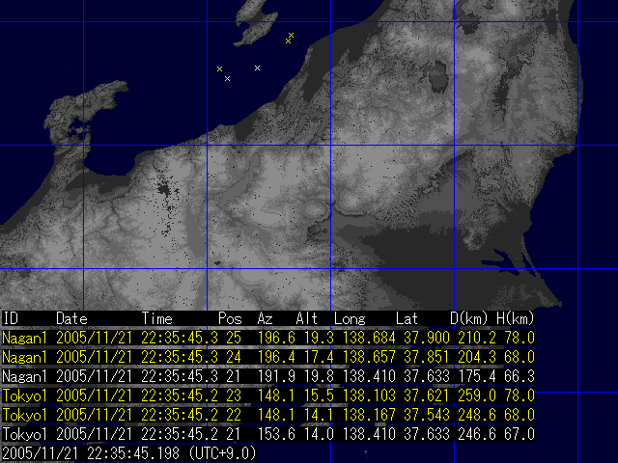618x463 pixels.
Task: Click the H(km) column header
Action: 516,318
